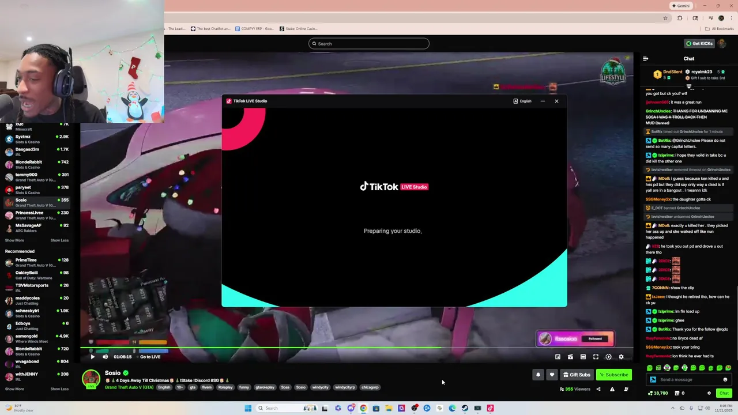Click the player's clip recording icon

[570, 357]
